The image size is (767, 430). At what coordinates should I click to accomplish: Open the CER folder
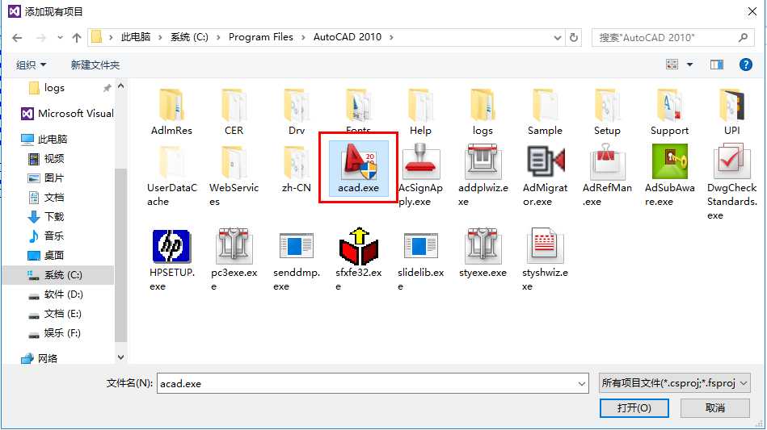(234, 105)
